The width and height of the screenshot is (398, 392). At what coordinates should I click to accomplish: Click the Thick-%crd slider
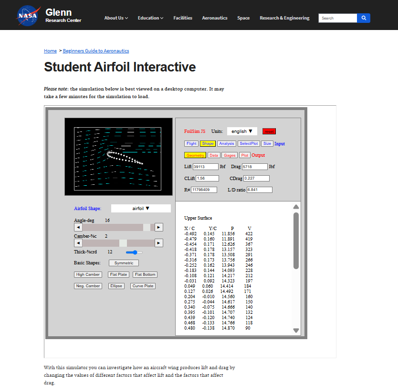tap(135, 252)
